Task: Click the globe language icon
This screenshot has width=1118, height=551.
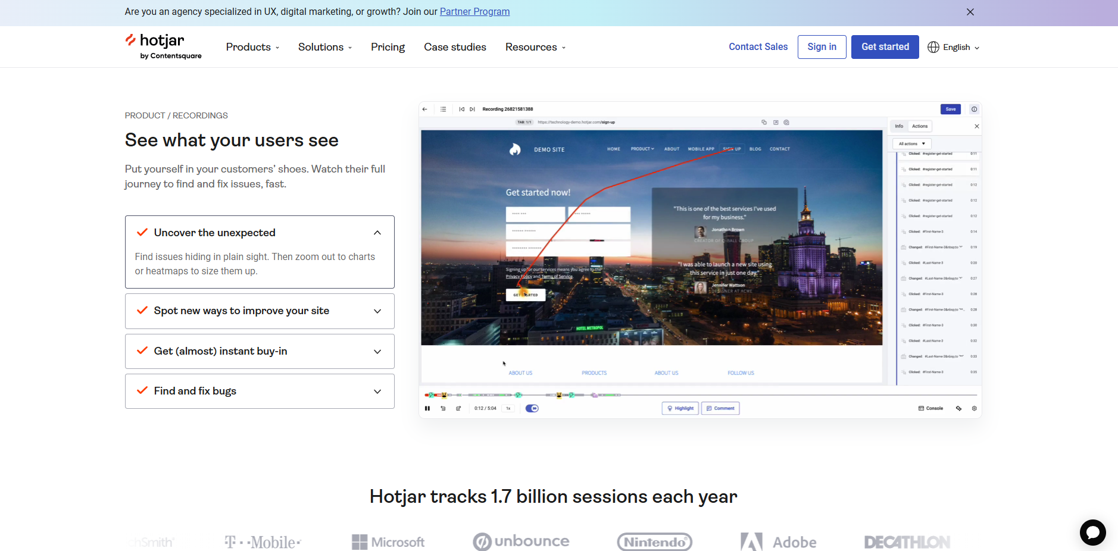Action: (933, 47)
